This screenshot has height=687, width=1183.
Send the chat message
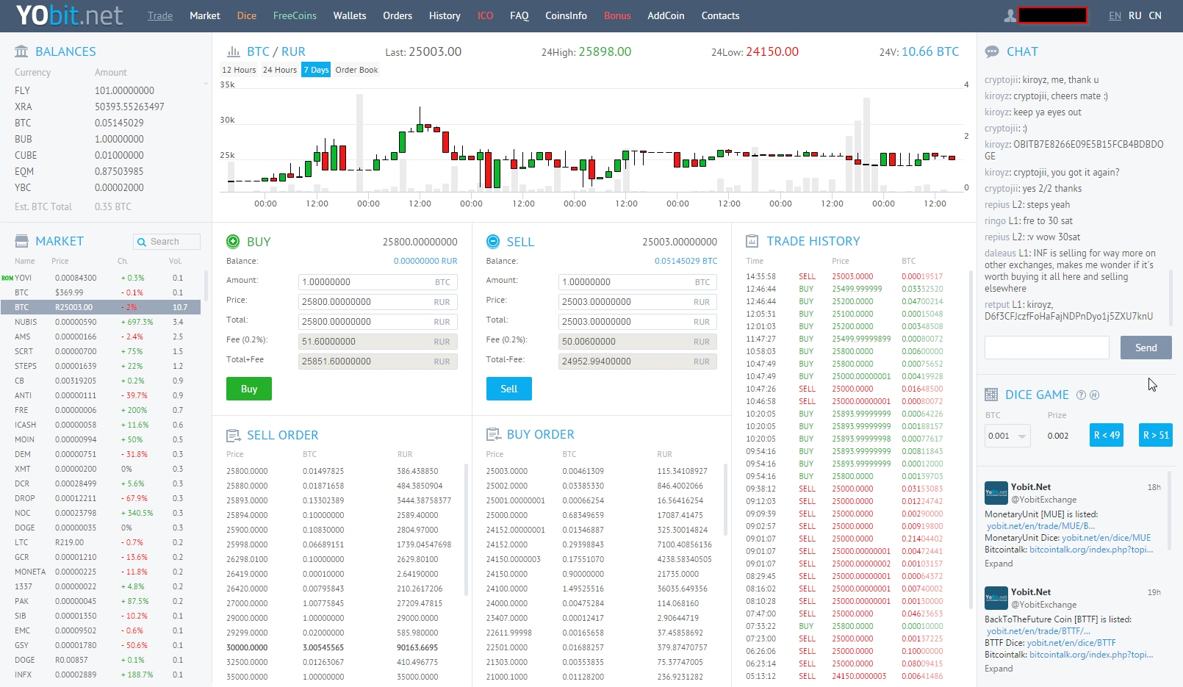[x=1146, y=348]
